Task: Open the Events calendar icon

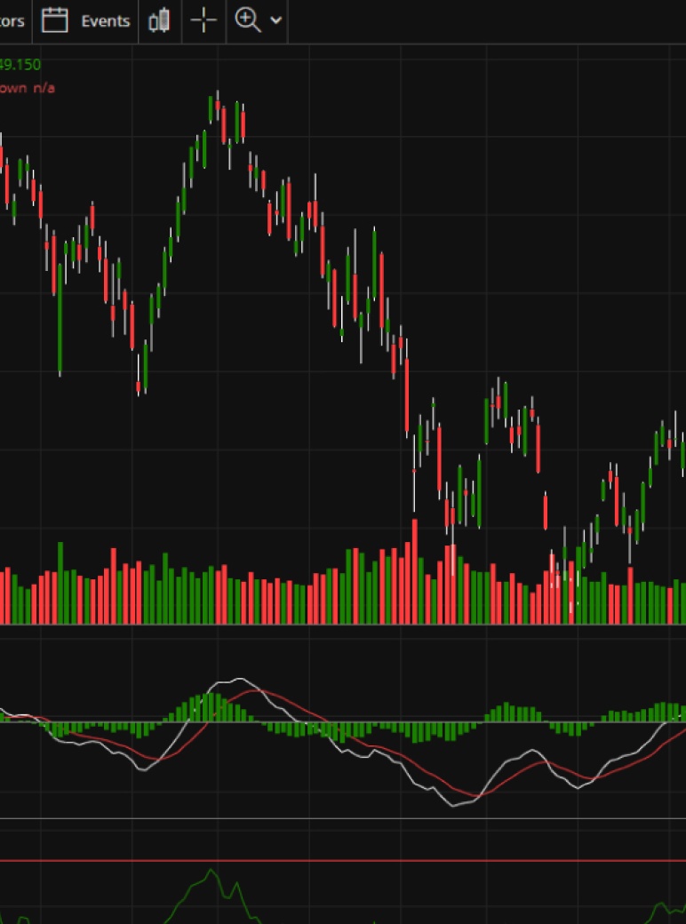Action: 55,20
